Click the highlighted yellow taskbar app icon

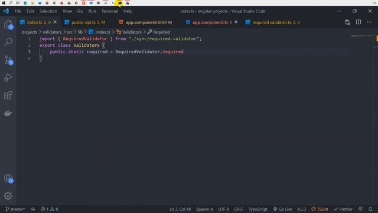(x=120, y=3)
